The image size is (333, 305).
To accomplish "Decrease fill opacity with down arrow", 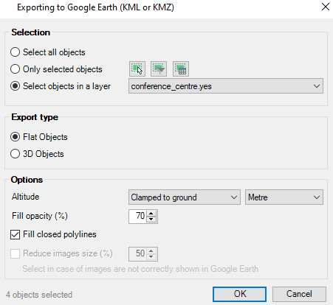I will coord(151,220).
